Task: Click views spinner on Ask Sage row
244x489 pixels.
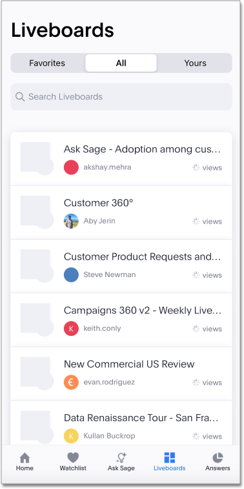Action: point(196,168)
